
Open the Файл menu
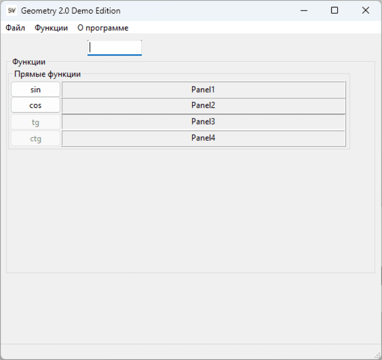pyautogui.click(x=15, y=28)
